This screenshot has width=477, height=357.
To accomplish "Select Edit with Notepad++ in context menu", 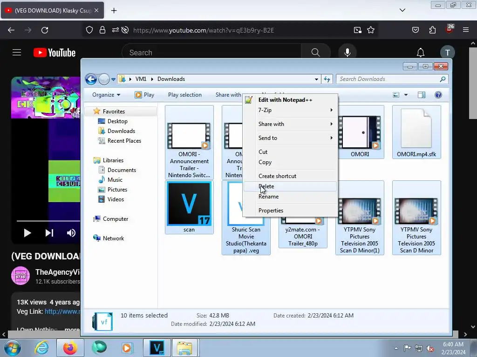I will click(290, 100).
